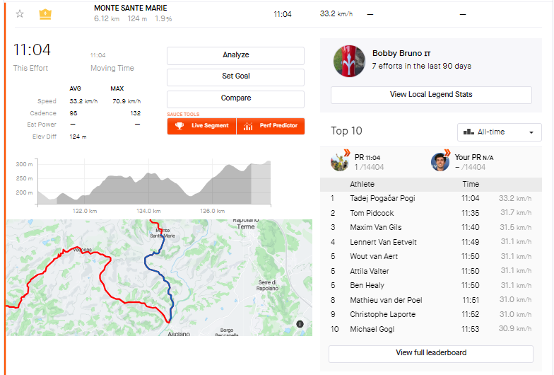
Task: Click the leaderboard icon beside All-time
Action: (x=468, y=132)
